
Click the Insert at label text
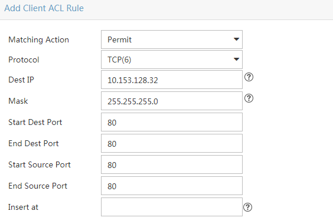(x=24, y=207)
